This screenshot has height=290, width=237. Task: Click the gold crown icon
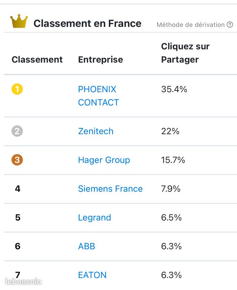19,21
